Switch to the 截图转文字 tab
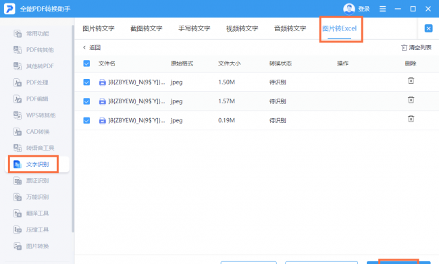Viewport: 439px width, 264px height. 147,28
